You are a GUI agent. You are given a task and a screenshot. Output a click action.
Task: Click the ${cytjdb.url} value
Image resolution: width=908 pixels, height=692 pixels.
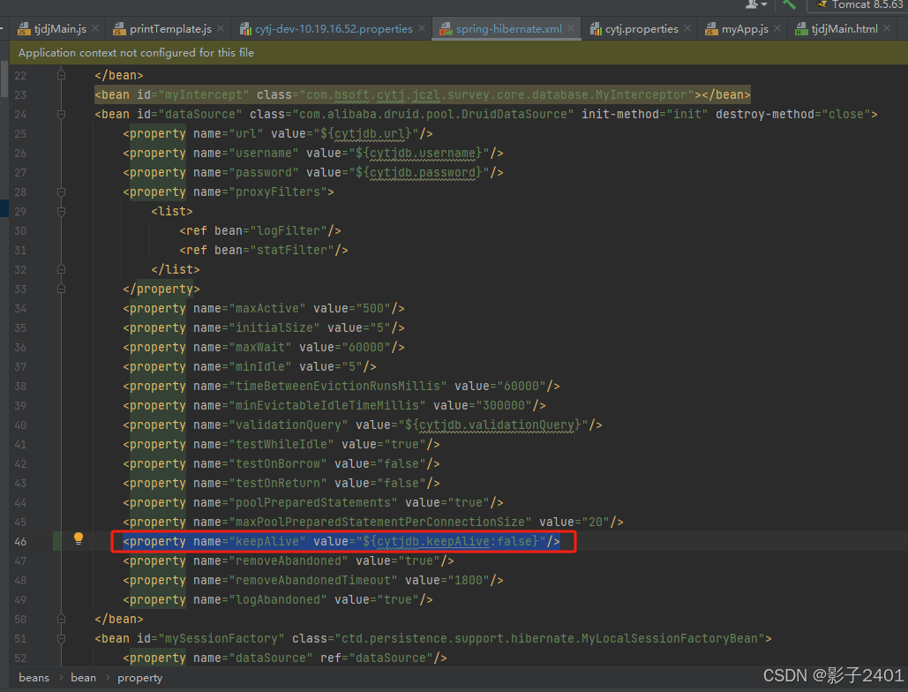[368, 134]
